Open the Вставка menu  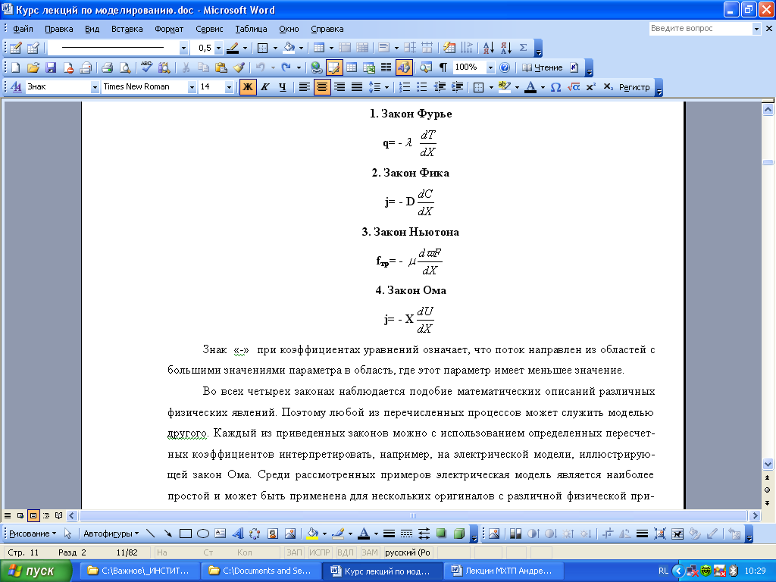click(127, 29)
